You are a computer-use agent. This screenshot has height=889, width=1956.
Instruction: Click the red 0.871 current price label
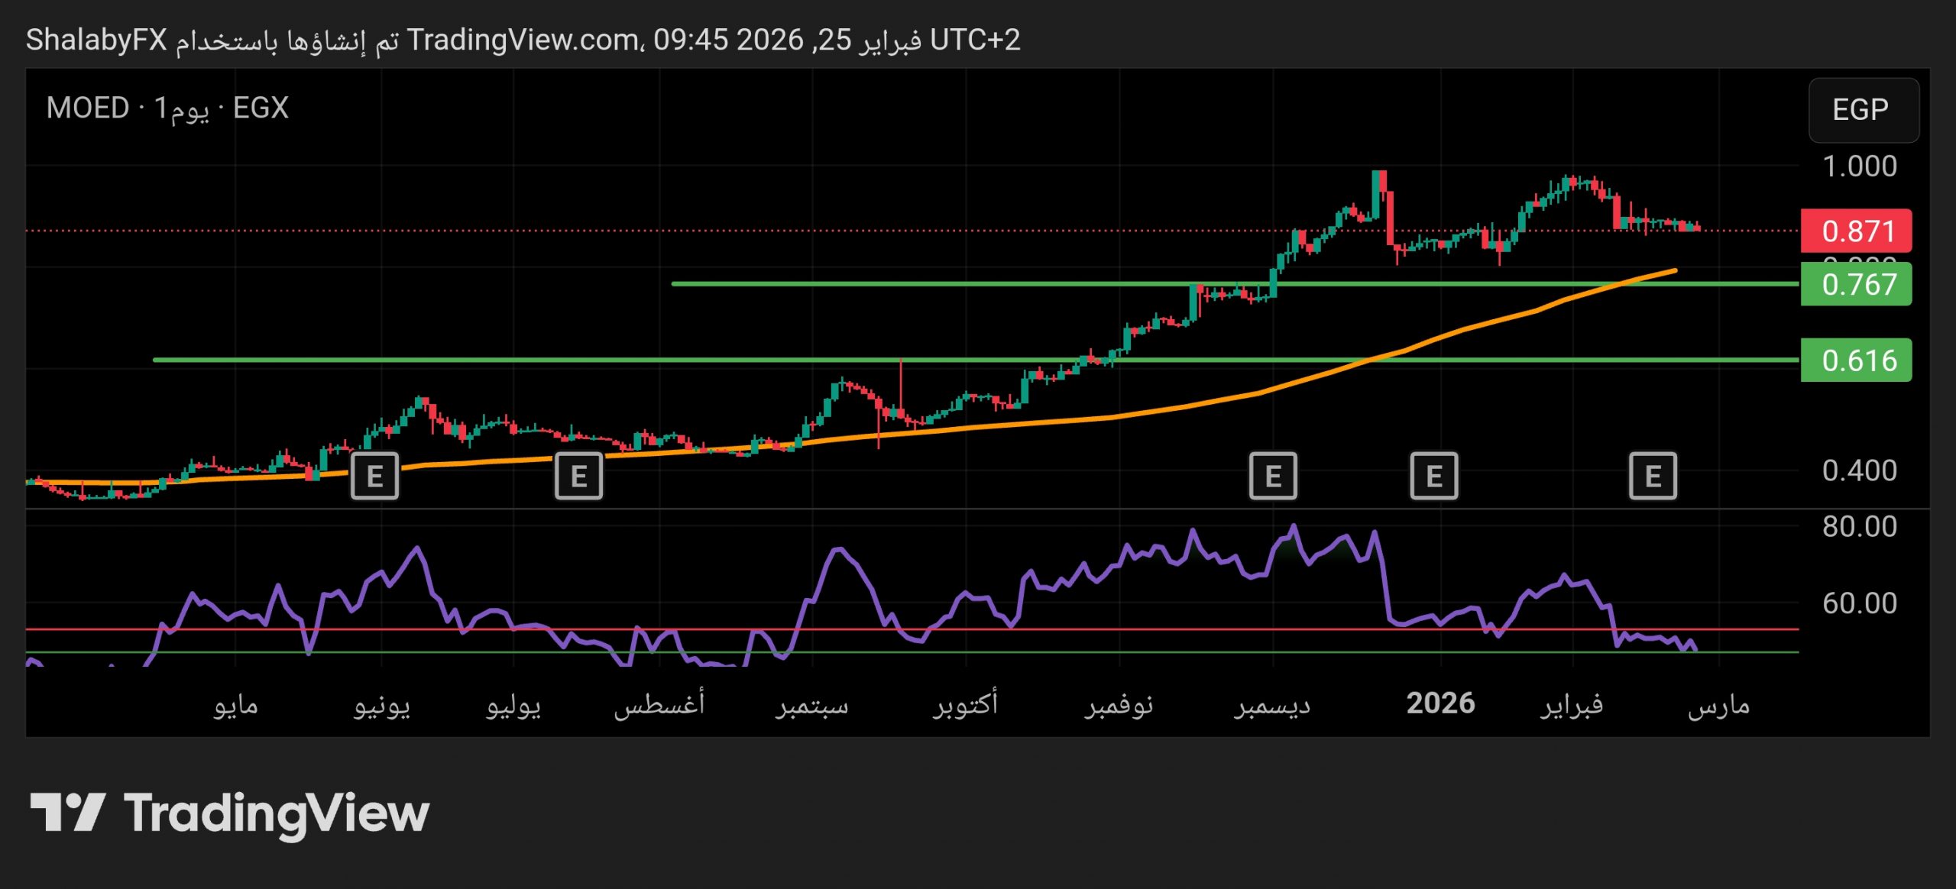1857,231
